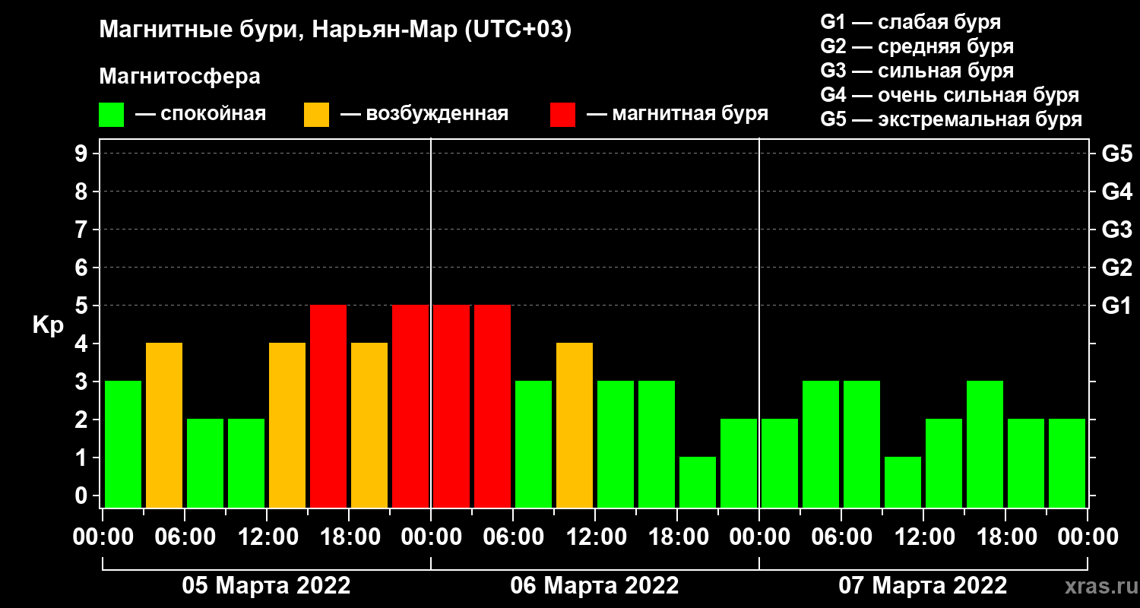Click the 'G1' label on the right axis

pos(1117,306)
